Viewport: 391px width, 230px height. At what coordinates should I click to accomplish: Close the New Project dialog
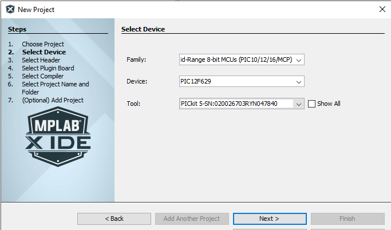(381, 9)
